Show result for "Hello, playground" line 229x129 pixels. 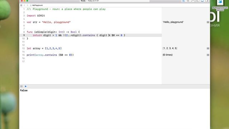coord(208,22)
